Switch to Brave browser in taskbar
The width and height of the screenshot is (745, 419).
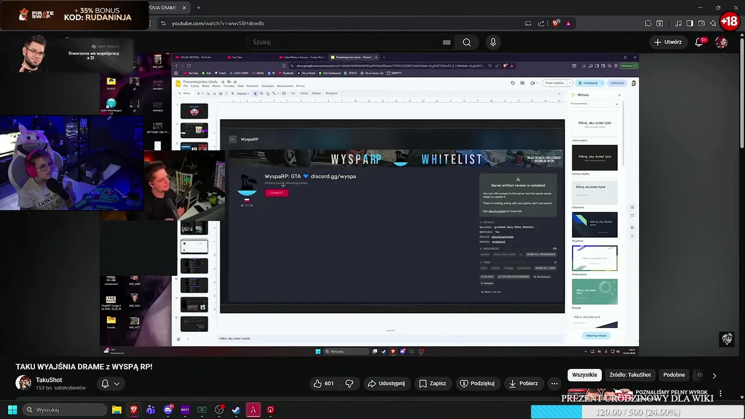134,410
